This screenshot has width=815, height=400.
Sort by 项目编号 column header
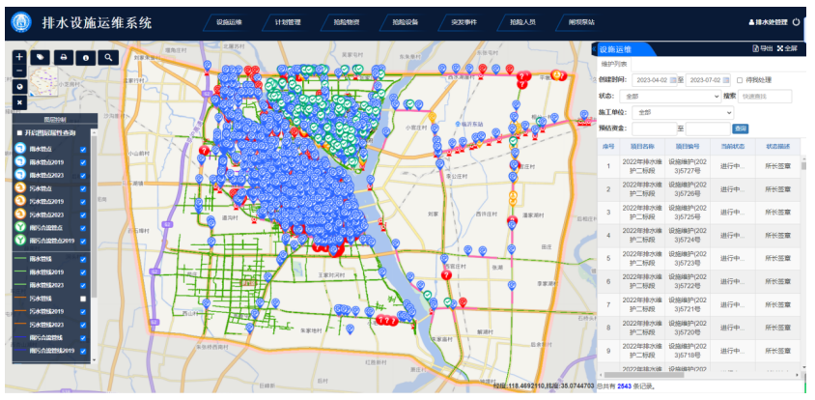click(x=688, y=147)
